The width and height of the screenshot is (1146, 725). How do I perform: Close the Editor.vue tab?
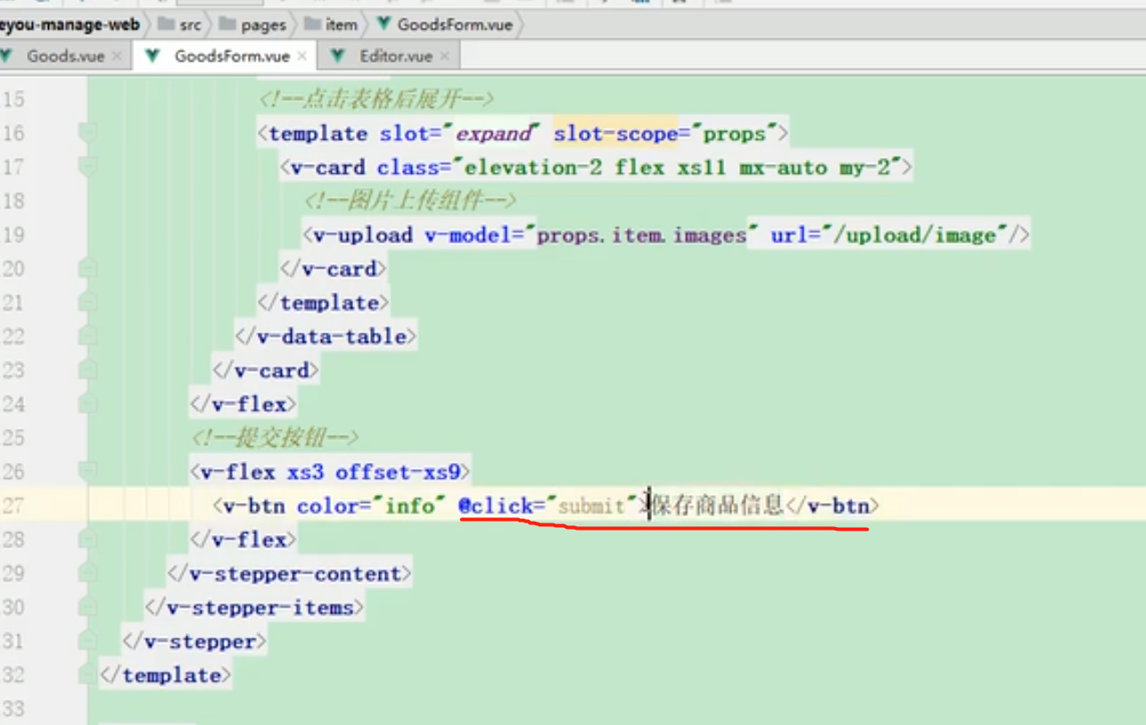444,56
